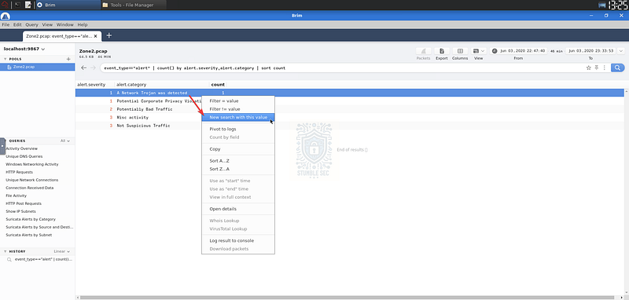Open the terminal icon in the panel
This screenshot has height=300, width=629.
click(x=17, y=5)
